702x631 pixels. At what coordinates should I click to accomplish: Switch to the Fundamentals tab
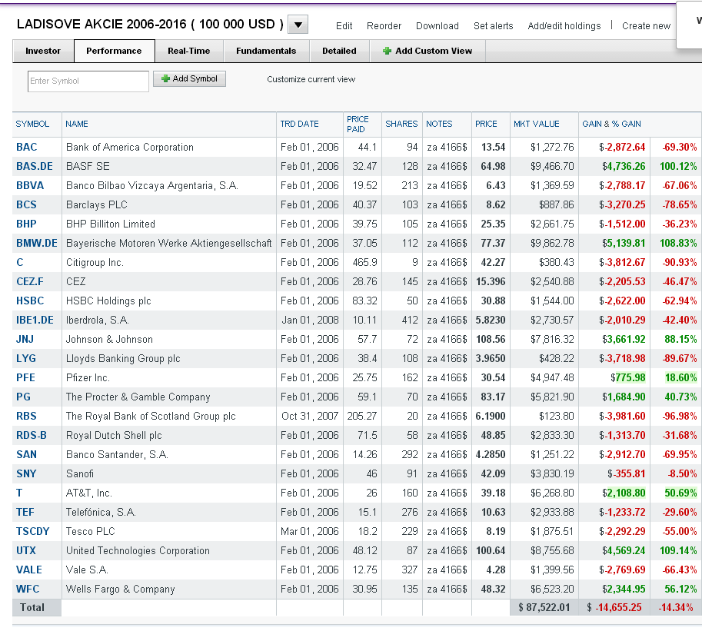[266, 51]
